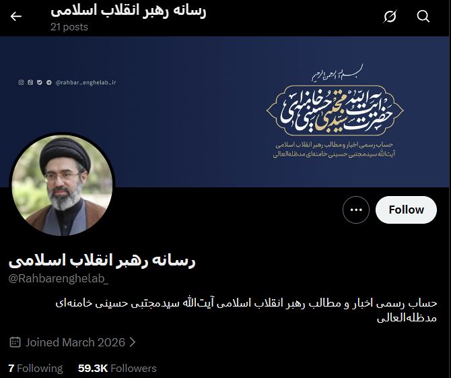
Task: Click the @rahbar_enghelab_ir text in banner
Action: pyautogui.click(x=85, y=83)
